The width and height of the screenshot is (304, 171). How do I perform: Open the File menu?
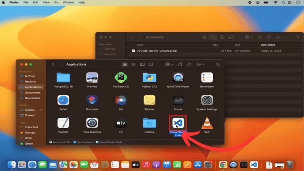click(26, 3)
